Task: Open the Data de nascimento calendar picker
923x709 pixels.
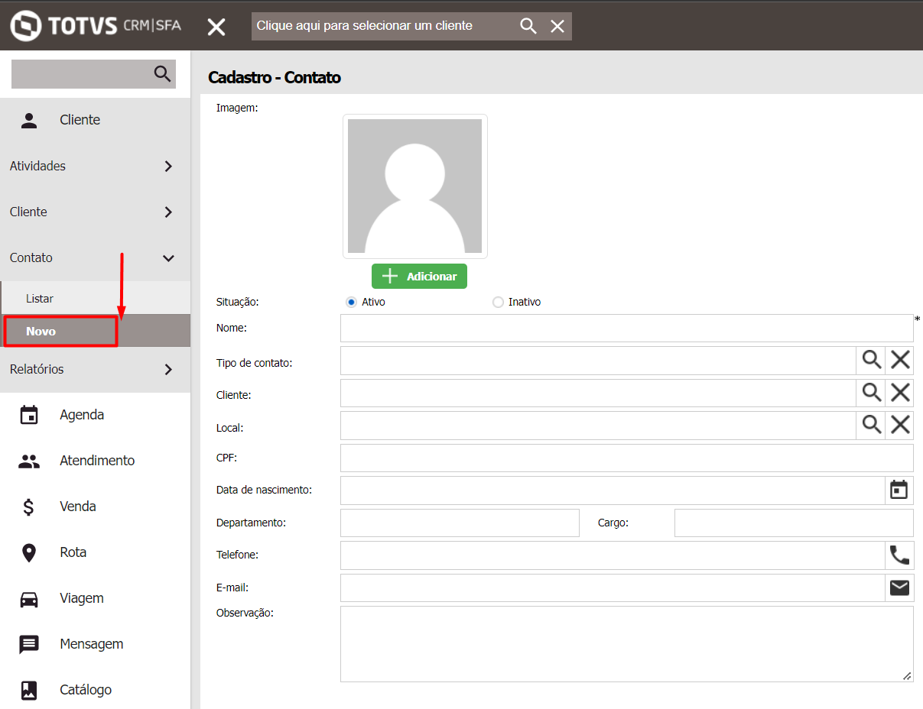Action: click(899, 490)
